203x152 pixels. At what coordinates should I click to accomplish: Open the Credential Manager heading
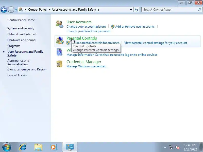click(84, 62)
